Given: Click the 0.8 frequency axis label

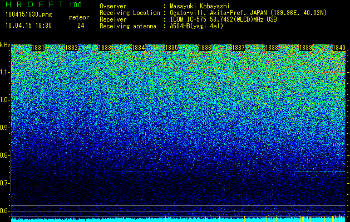Looking at the screenshot, I should click(x=4, y=155).
